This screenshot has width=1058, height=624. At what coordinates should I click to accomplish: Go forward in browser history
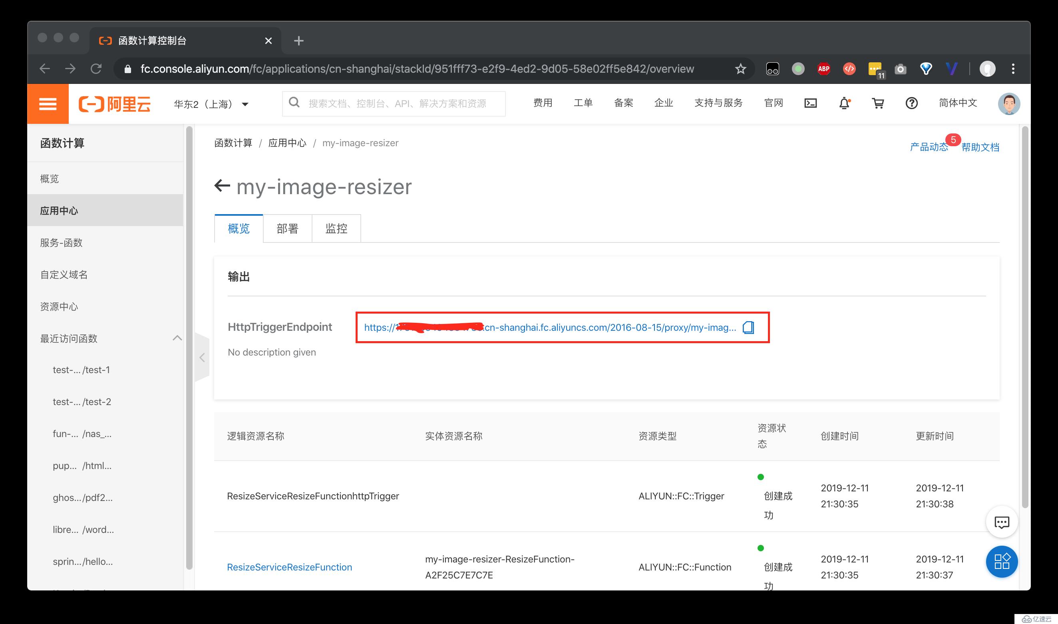tap(70, 69)
